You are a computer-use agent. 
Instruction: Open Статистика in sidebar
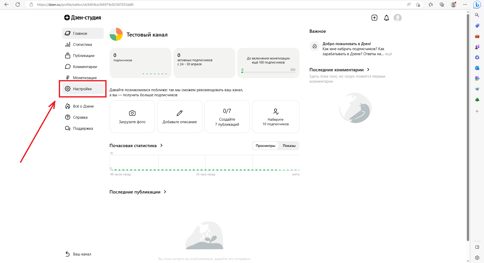(x=82, y=45)
